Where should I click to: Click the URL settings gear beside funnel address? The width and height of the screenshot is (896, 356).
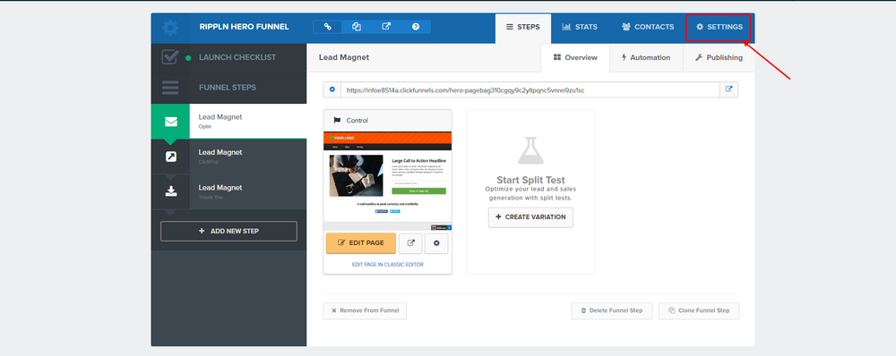(x=332, y=89)
